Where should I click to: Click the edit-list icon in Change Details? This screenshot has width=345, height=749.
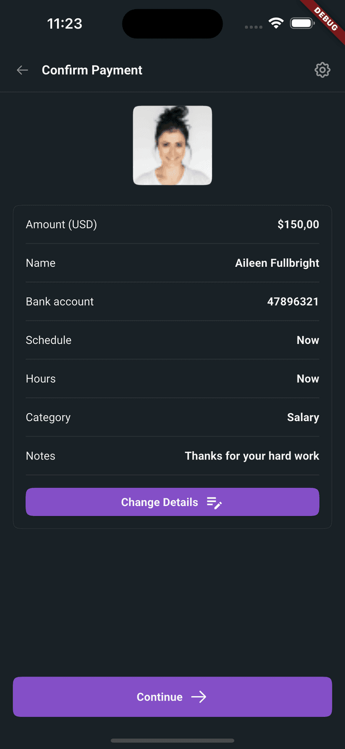click(215, 503)
